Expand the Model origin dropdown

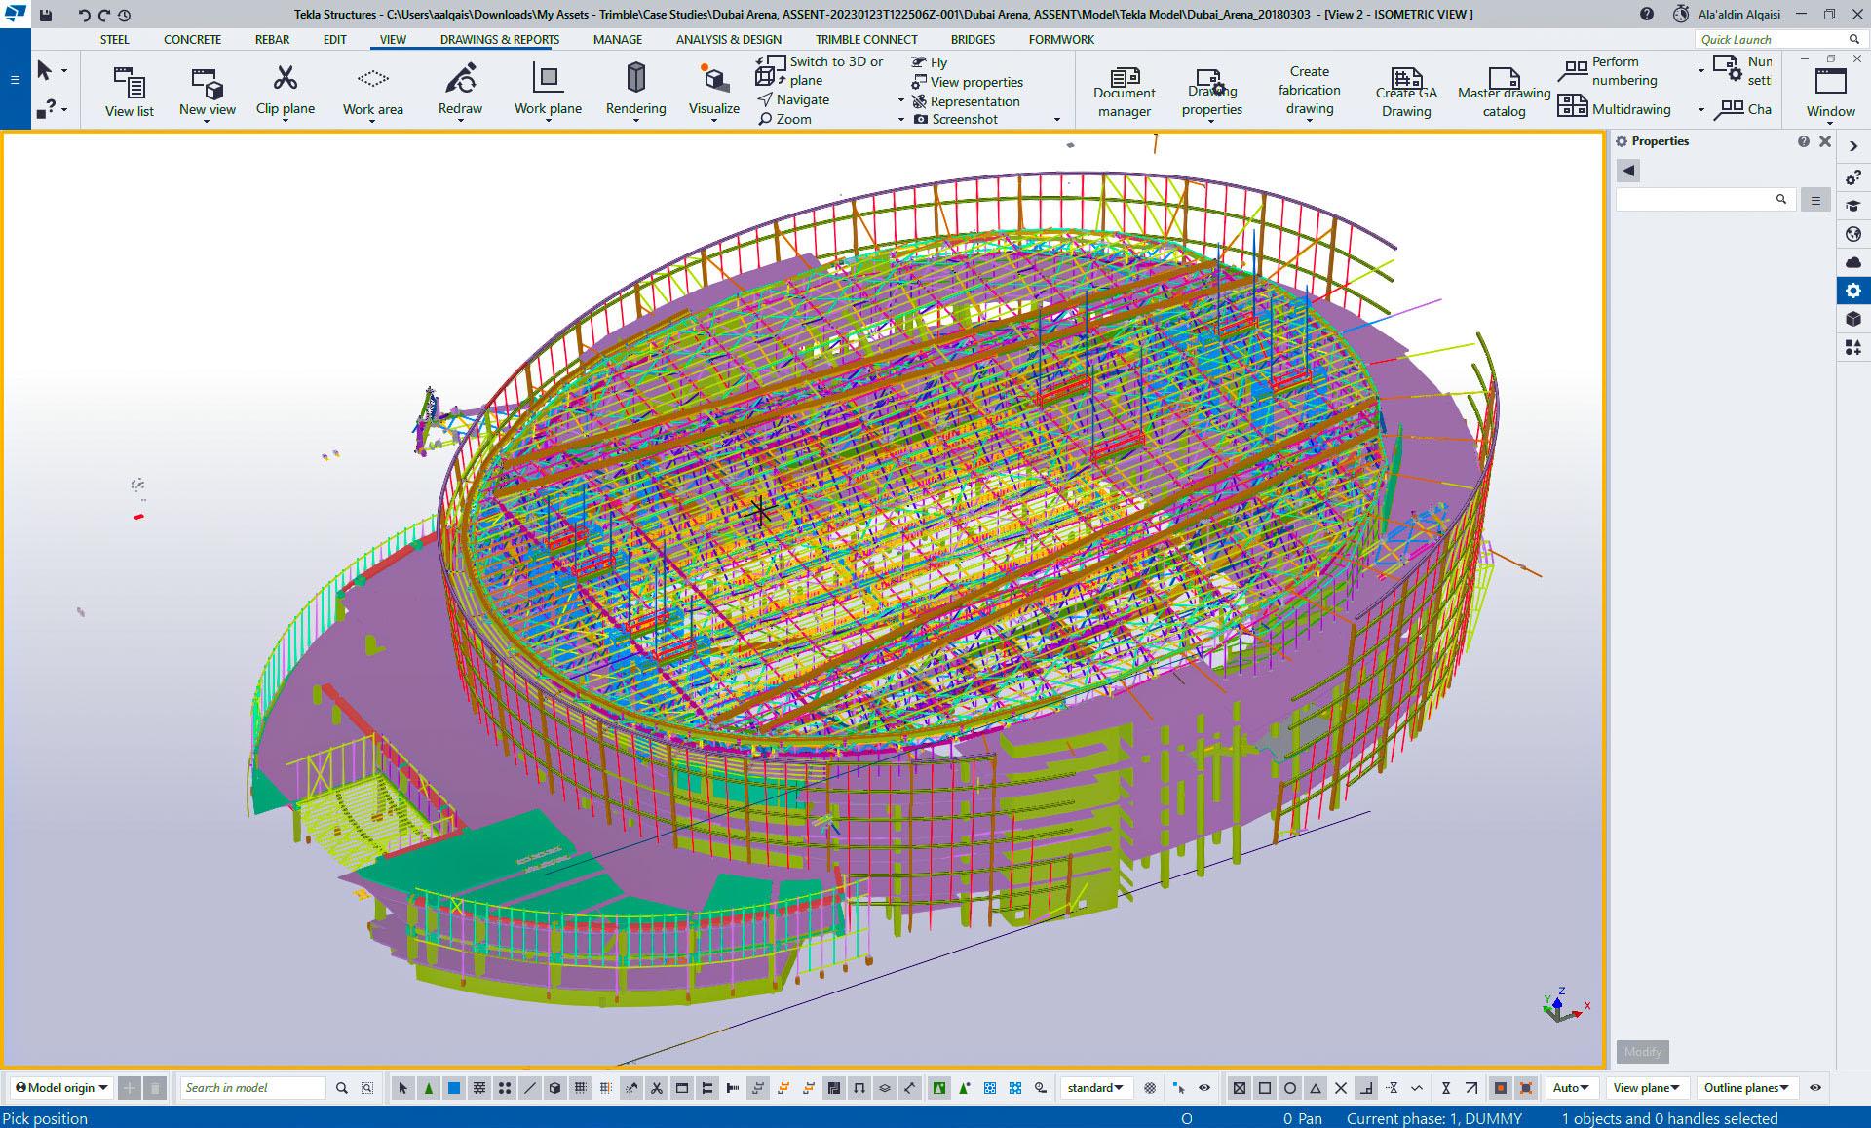[62, 1088]
